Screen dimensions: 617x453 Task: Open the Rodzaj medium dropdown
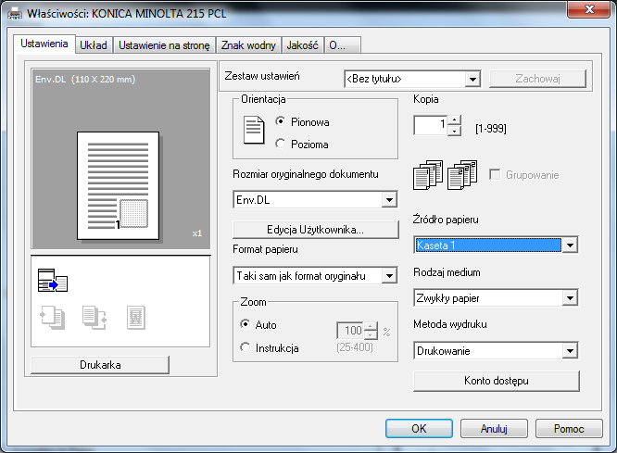[x=496, y=298]
